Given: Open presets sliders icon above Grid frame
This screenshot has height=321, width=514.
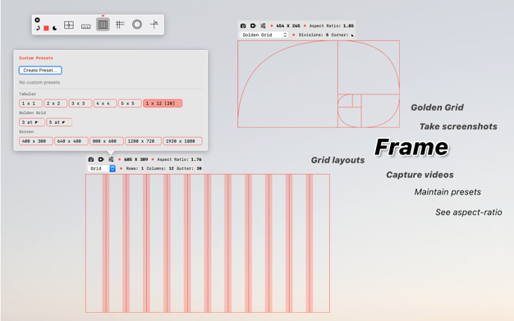Looking at the screenshot, I should [x=111, y=159].
